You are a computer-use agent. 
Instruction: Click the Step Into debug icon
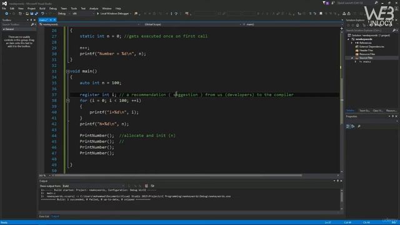coord(171,14)
